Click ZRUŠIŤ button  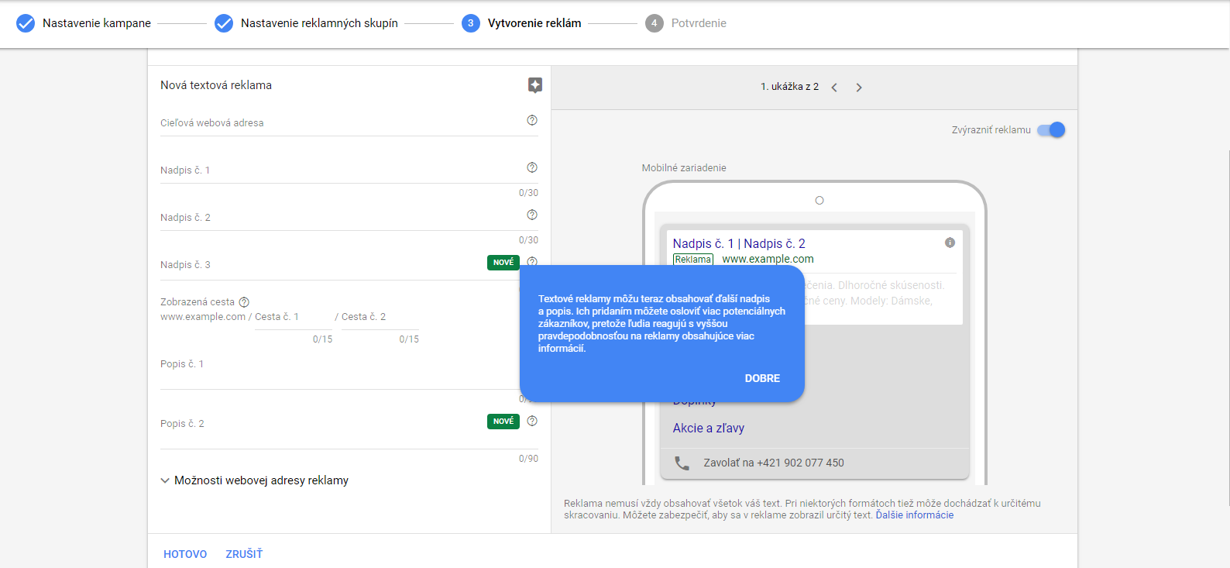(x=244, y=554)
